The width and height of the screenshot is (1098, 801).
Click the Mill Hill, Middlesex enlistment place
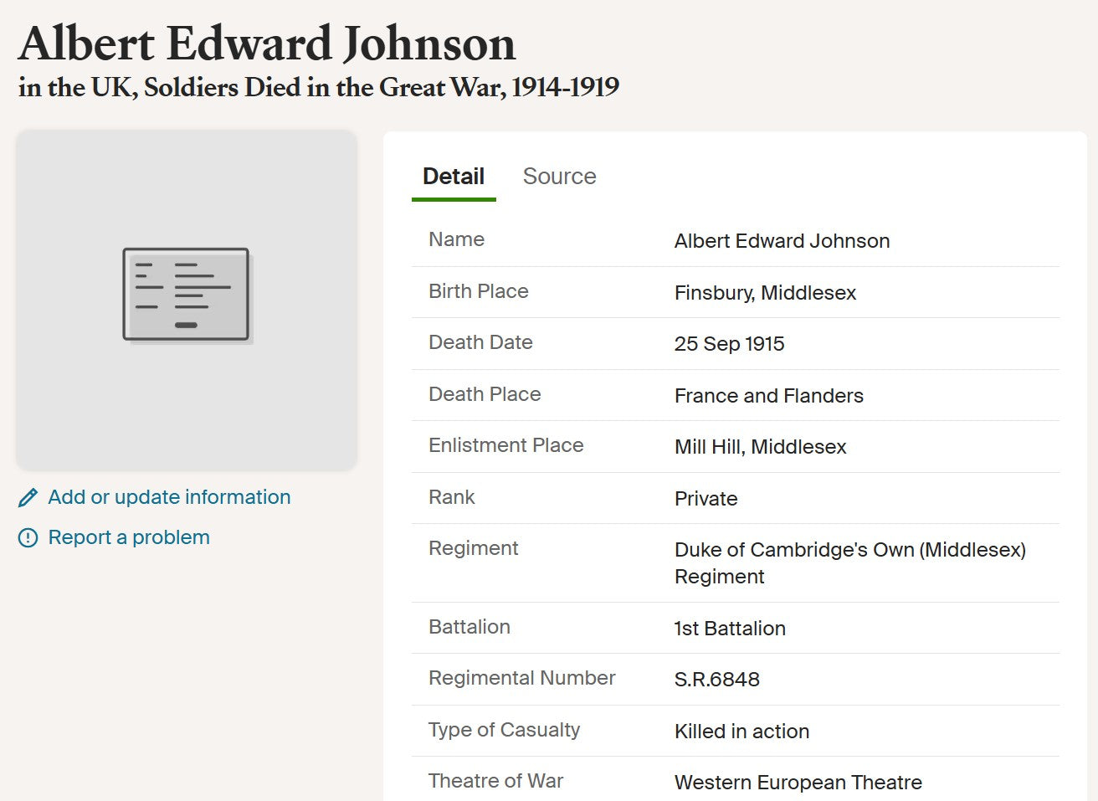[760, 447]
